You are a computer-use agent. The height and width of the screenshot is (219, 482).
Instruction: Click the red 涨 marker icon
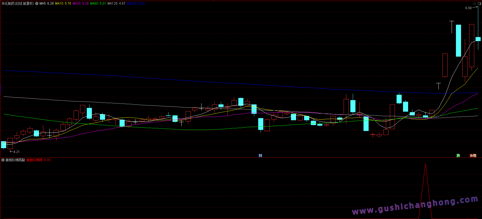click(471, 156)
